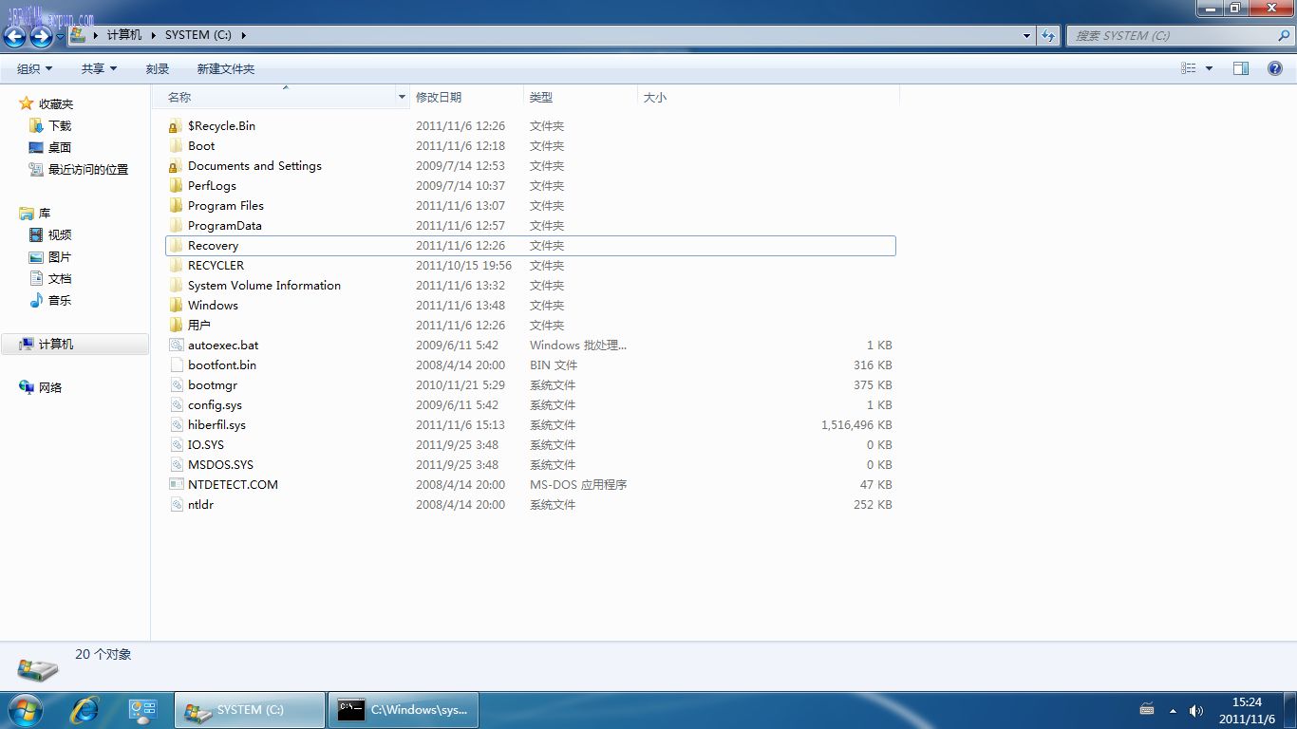Select the NTDETECT.COM file icon

coord(175,485)
